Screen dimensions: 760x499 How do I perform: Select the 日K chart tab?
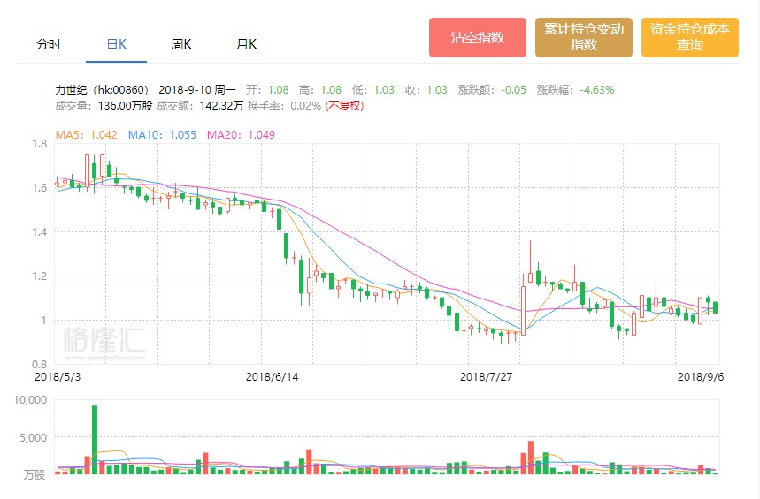(117, 43)
